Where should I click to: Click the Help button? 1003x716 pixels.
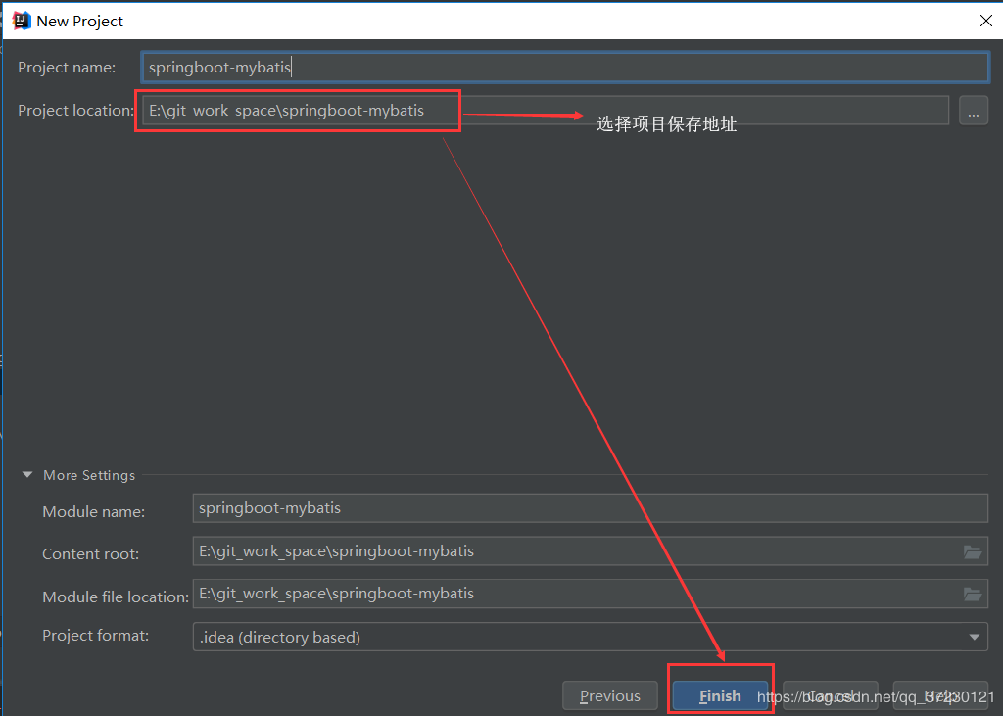coord(940,695)
